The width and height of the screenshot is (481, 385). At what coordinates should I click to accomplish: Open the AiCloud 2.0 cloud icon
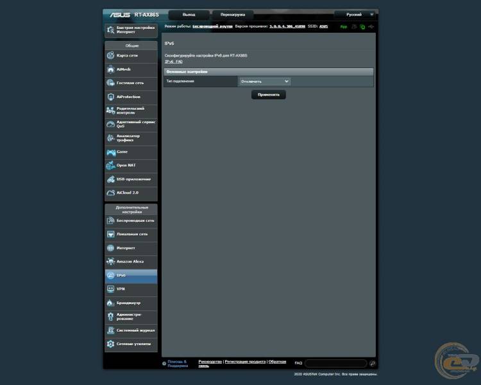click(x=110, y=193)
